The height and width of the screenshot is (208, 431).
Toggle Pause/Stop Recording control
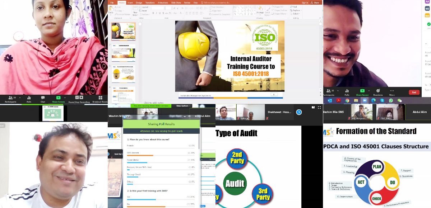(x=79, y=98)
